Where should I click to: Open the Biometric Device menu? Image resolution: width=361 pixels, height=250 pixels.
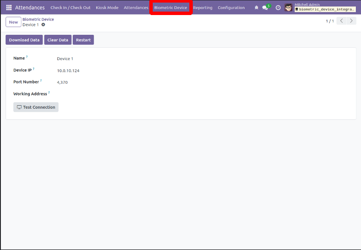click(170, 8)
